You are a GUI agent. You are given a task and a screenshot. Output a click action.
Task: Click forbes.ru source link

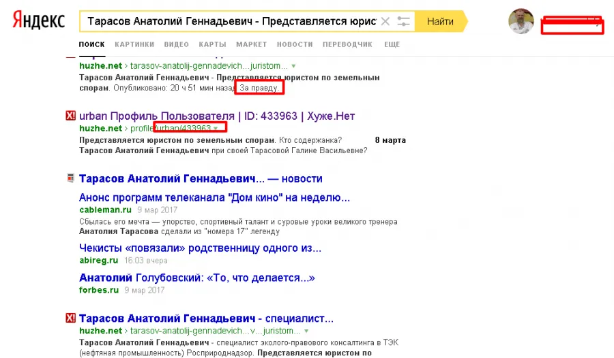coord(99,290)
